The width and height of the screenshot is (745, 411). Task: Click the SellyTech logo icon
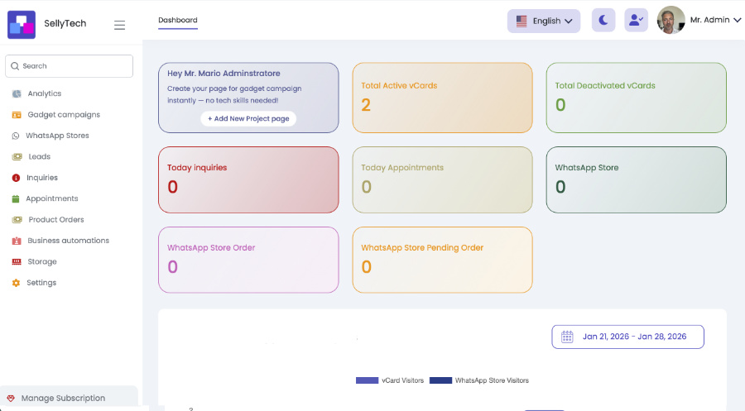coord(21,24)
